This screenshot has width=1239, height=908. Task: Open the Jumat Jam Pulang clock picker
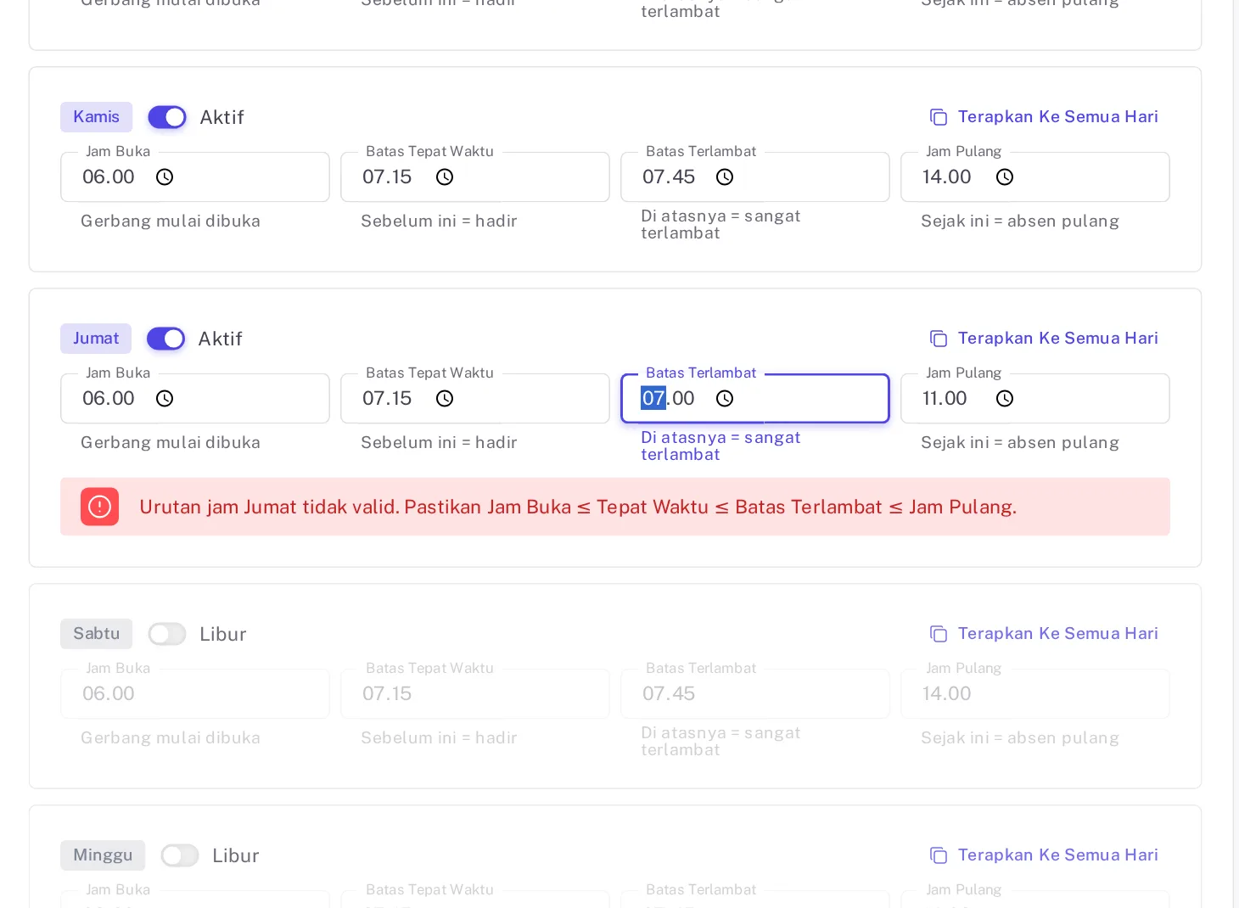pos(1005,399)
